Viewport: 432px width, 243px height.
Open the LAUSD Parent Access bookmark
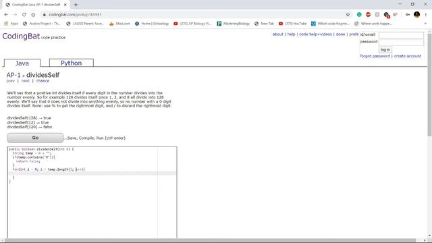pyautogui.click(x=85, y=24)
